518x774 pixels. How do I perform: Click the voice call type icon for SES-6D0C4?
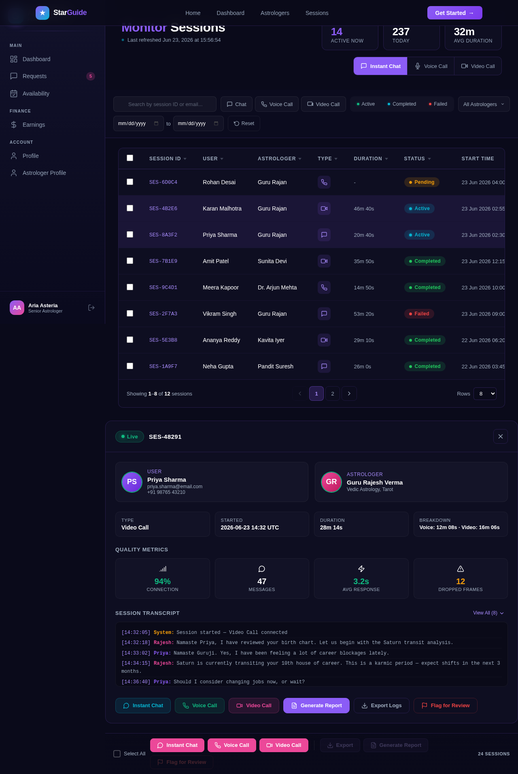coord(324,182)
